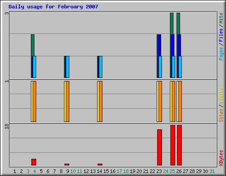The height and width of the screenshot is (176, 226).
Task: Click the blue Files bar for day 25
Action: click(173, 45)
